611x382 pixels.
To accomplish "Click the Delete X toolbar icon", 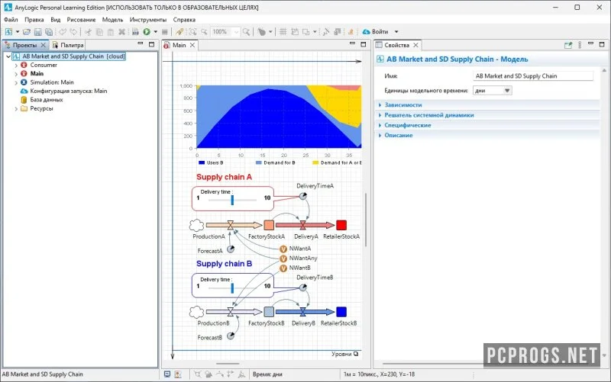I will [122, 31].
